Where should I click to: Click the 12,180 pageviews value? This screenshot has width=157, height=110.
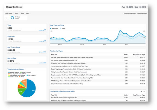[10, 39]
